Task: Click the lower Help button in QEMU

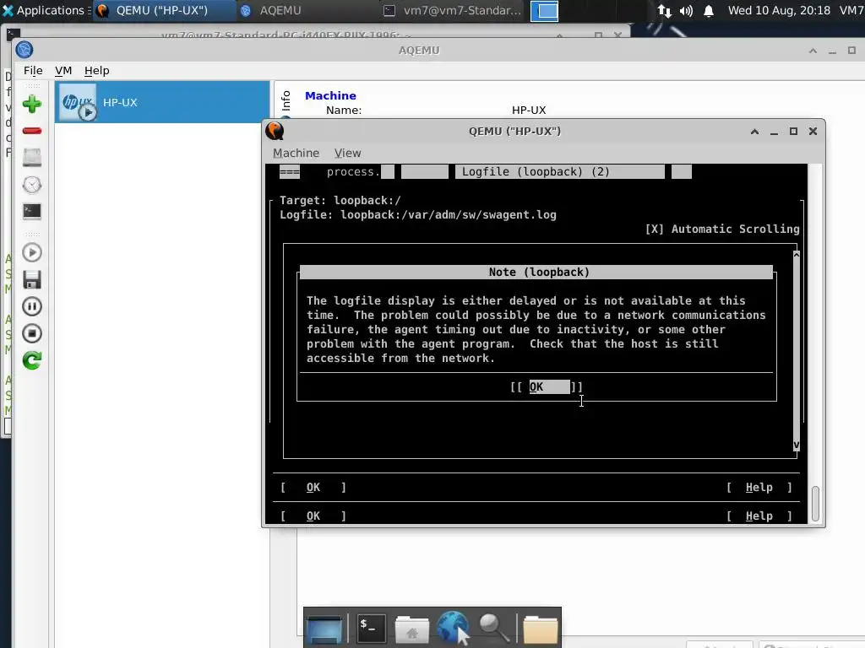Action: pyautogui.click(x=759, y=516)
